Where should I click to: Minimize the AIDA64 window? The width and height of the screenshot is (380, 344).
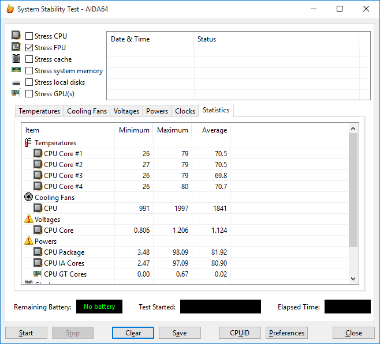[x=314, y=9]
